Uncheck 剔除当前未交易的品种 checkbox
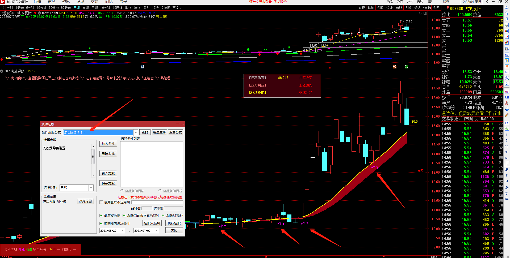 point(124,216)
